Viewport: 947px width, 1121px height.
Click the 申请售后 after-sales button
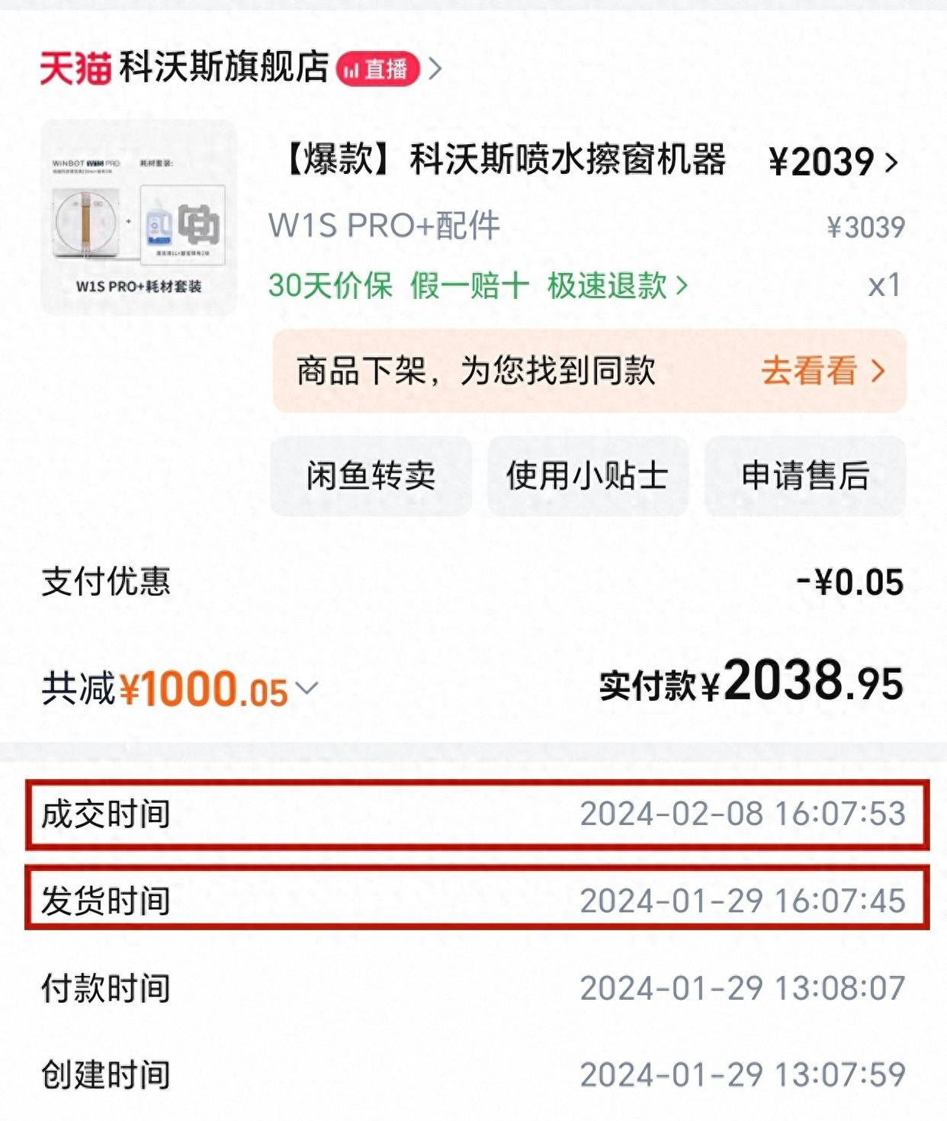point(804,476)
